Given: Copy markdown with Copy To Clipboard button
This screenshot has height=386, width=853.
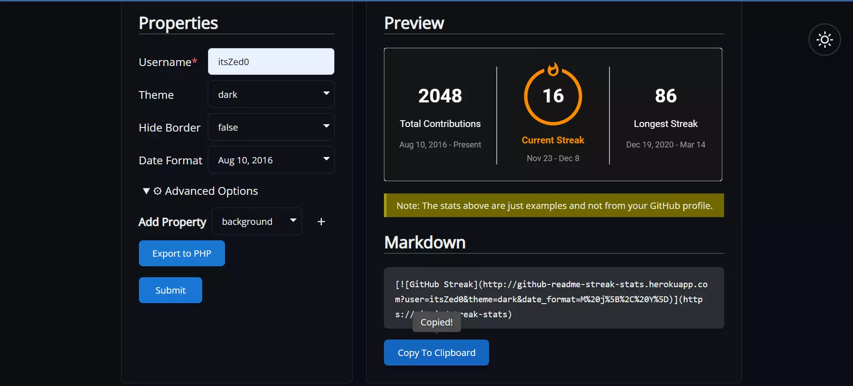Looking at the screenshot, I should 436,353.
